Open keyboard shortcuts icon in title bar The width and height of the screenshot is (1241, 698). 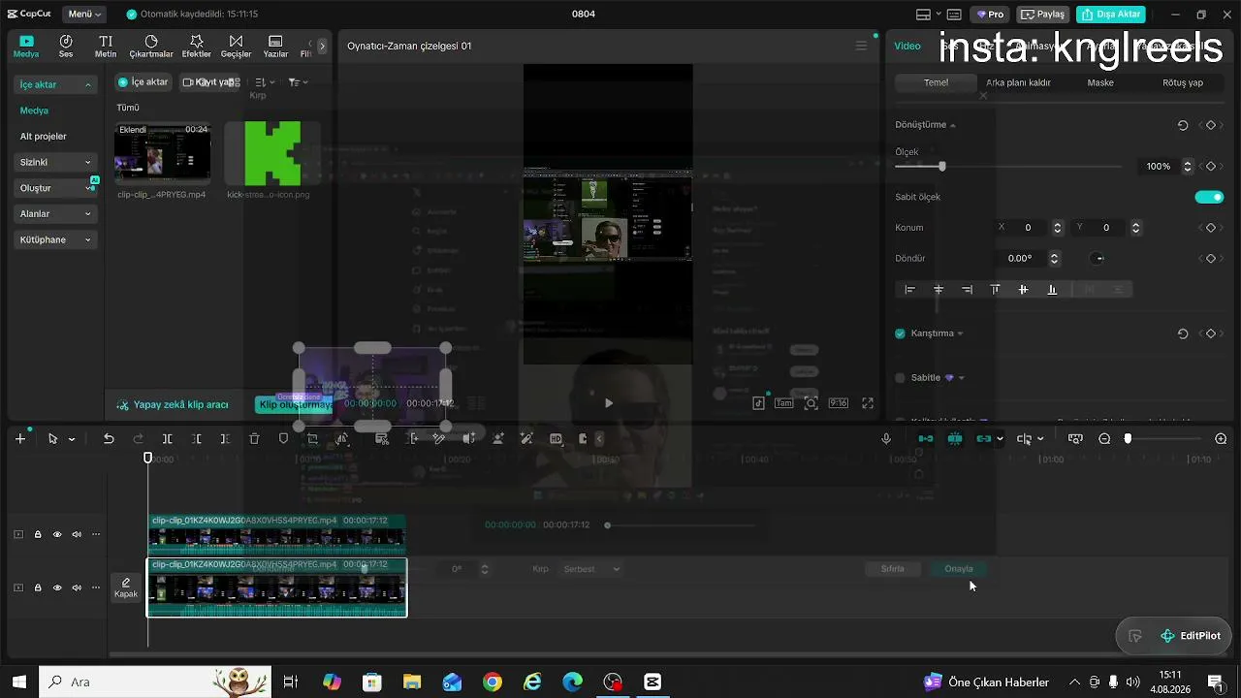coord(954,15)
